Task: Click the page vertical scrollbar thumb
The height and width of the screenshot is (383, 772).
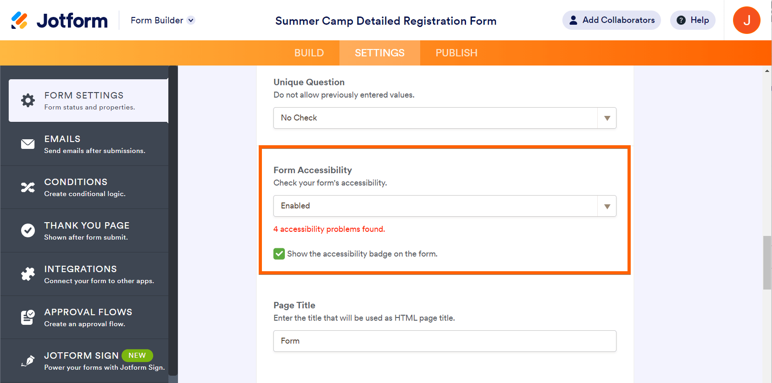Action: pyautogui.click(x=767, y=263)
